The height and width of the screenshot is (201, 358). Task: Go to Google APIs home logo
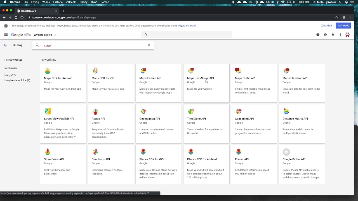coord(21,35)
